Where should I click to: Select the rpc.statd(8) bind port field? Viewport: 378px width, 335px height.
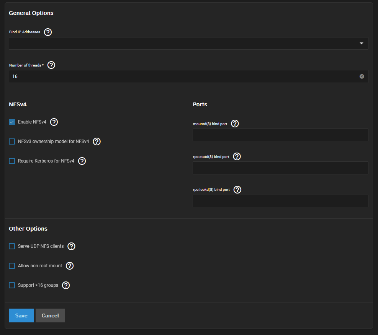coord(280,168)
